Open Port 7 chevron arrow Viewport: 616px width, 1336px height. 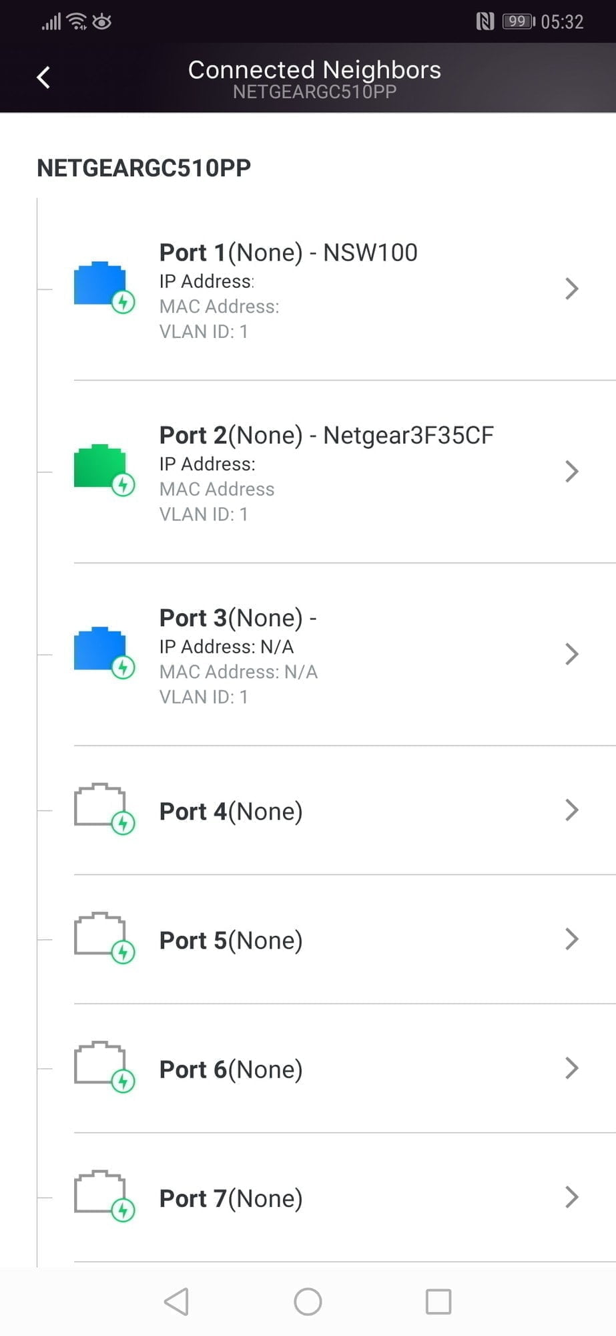[571, 1197]
